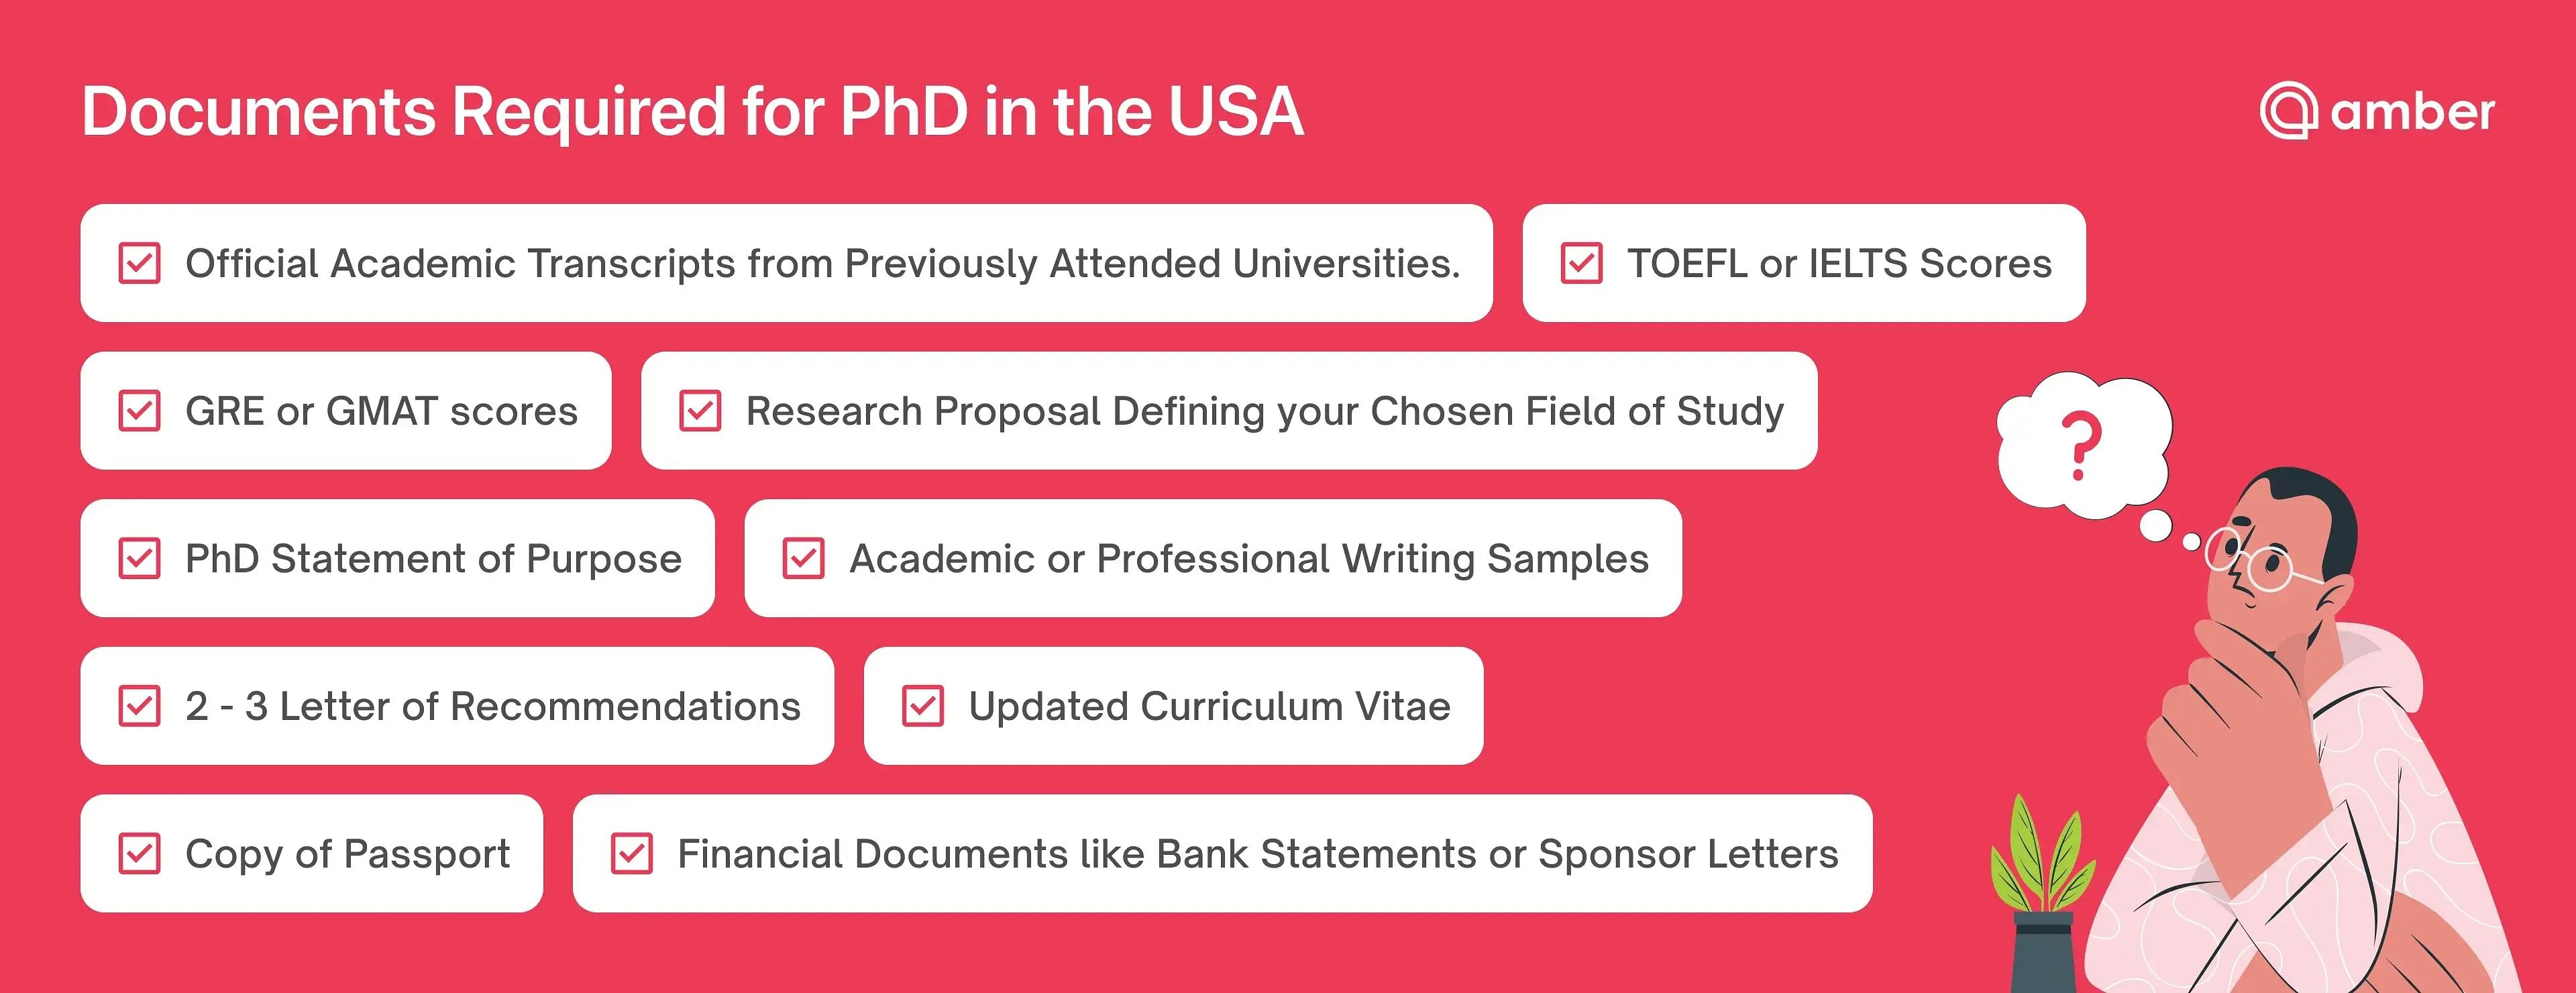This screenshot has width=2576, height=993.
Task: Toggle the Academic Writing Samples checkbox
Action: click(803, 558)
